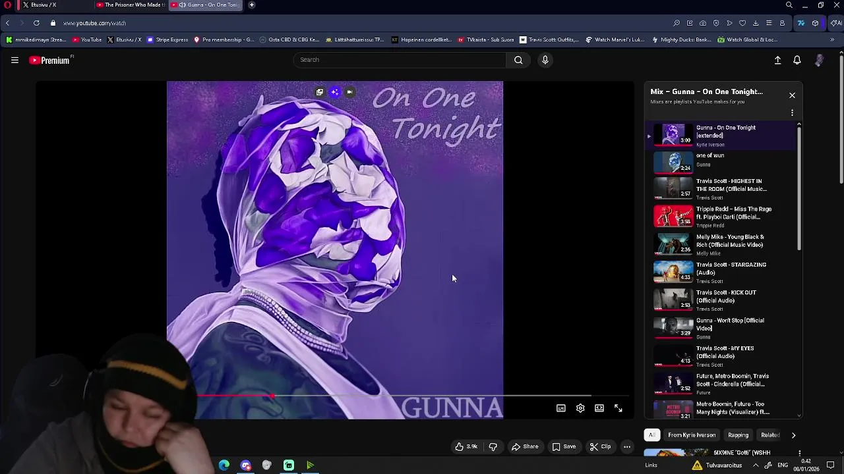This screenshot has height=474, width=844.
Task: Show more filter chips with right arrow
Action: pos(793,435)
